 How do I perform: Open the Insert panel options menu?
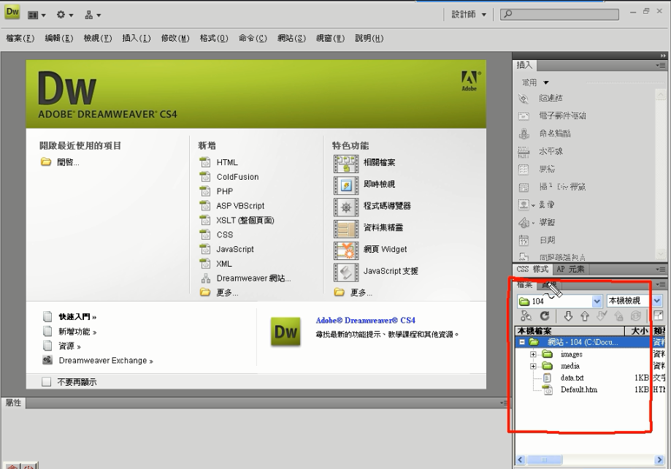pos(661,66)
